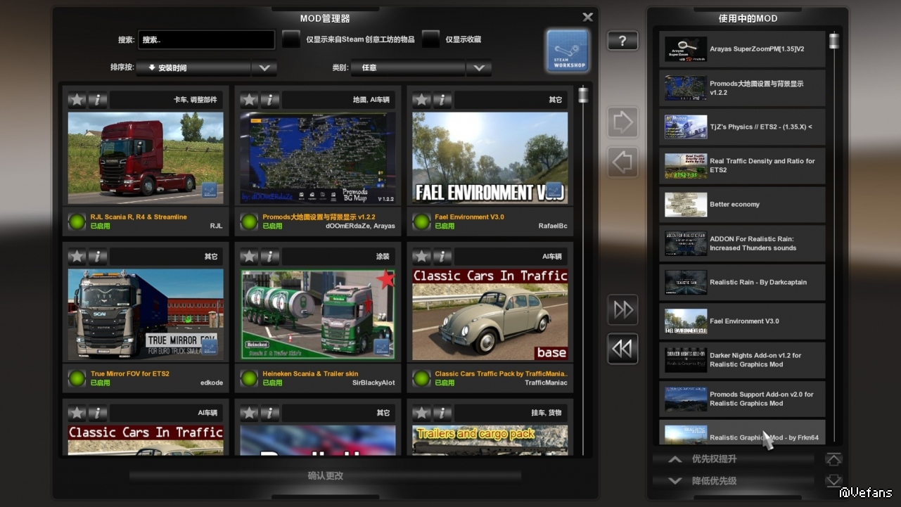Viewport: 901px width, 507px height.
Task: Select the Promods BG Map thumbnail
Action: click(318, 158)
